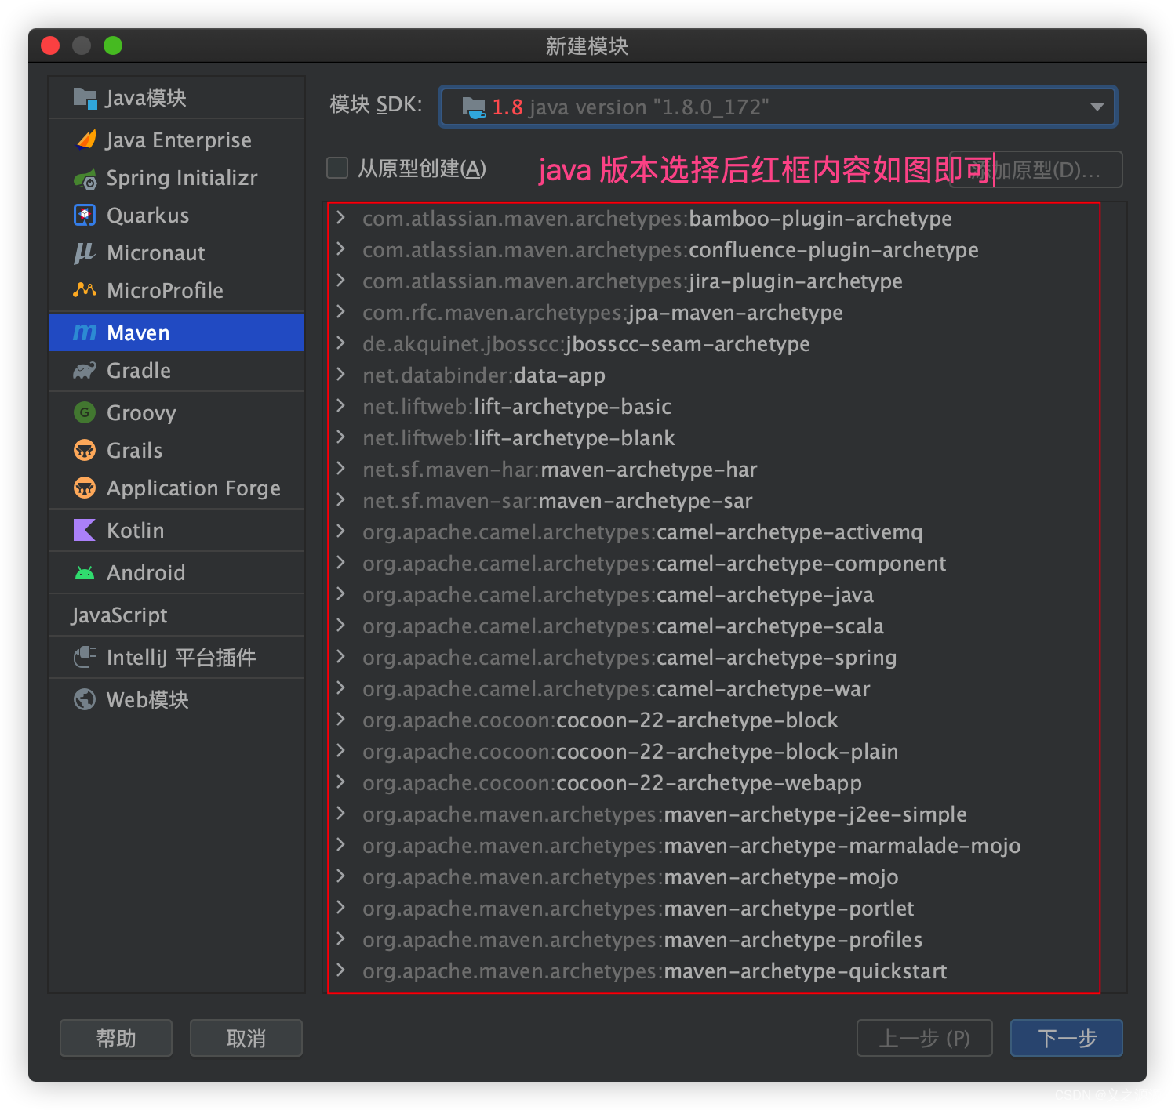This screenshot has height=1110, width=1175.
Task: Expand lift-archetype-blank entry
Action: pyautogui.click(x=340, y=437)
